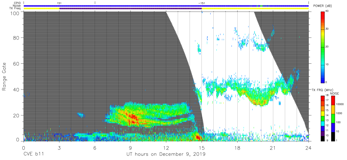Click noise scale label '1000'
This screenshot has height=160, width=347.
[340, 113]
